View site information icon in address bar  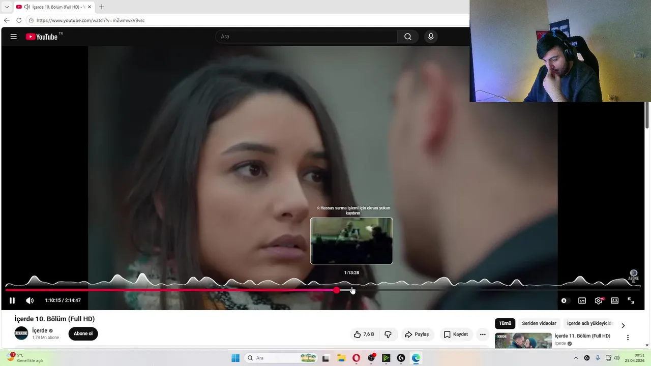click(31, 20)
